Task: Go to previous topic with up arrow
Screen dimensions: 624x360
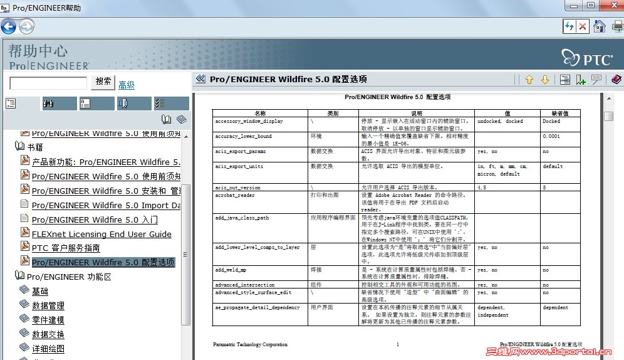Action: pyautogui.click(x=529, y=80)
